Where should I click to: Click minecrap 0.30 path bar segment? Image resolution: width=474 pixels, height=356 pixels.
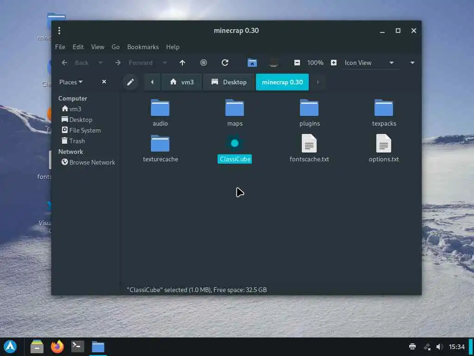point(282,82)
